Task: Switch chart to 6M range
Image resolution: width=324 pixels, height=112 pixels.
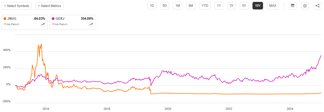Action: point(191,6)
